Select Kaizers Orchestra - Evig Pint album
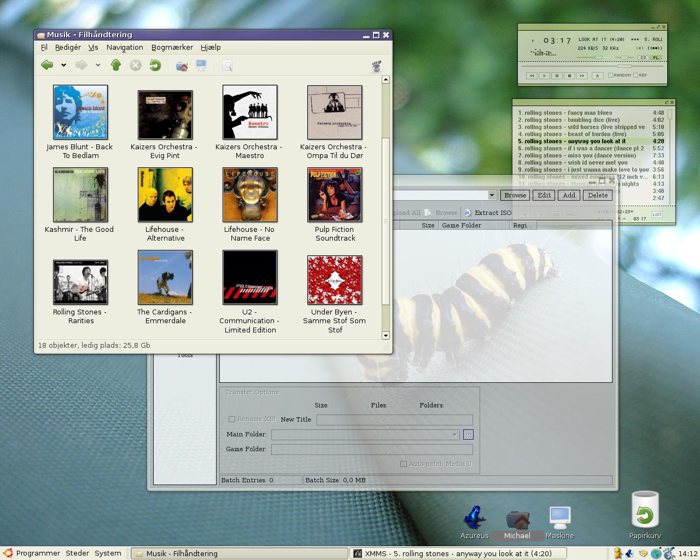Viewport: 700px width, 560px height. (x=165, y=125)
